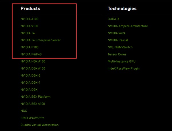Open the CUDA-X technology link
Screen dimensions: 172x131
pyautogui.click(x=113, y=19)
